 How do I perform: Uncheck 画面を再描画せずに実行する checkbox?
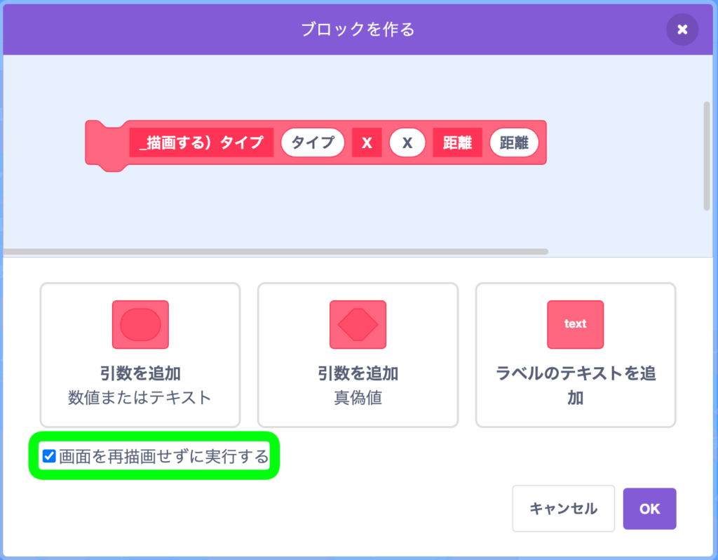pos(49,456)
